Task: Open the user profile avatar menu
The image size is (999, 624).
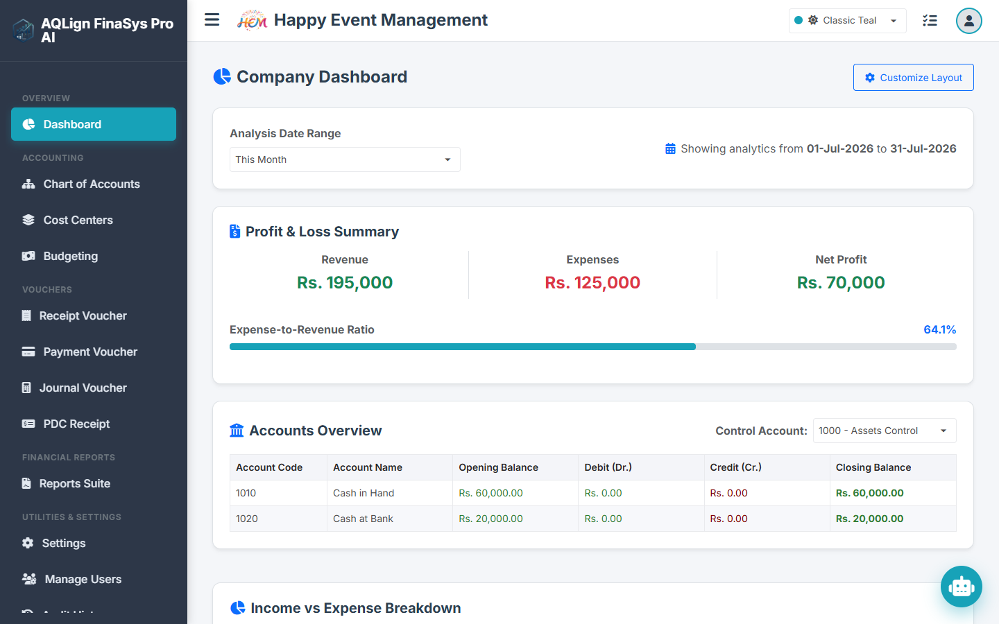Action: click(x=968, y=21)
